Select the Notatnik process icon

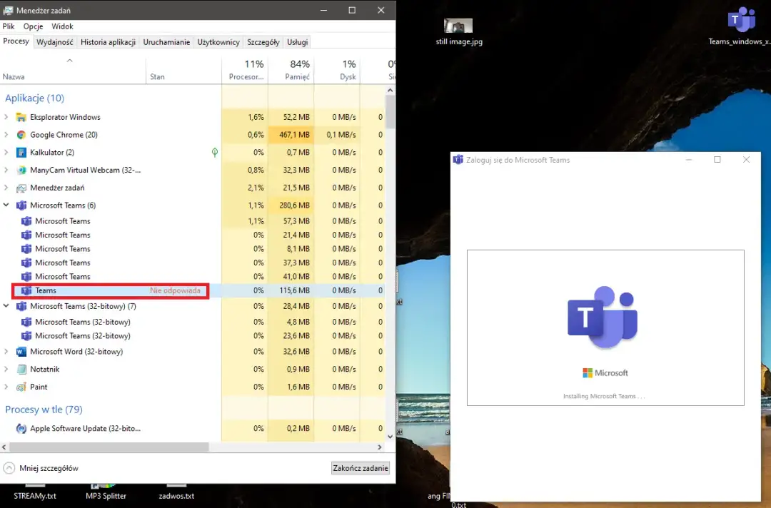[21, 369]
